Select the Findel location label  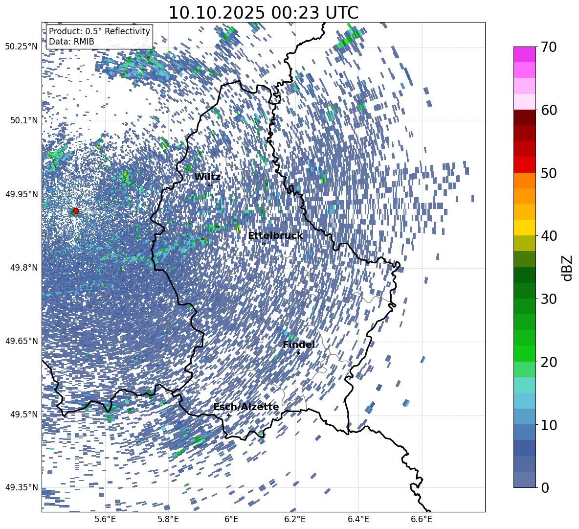click(x=299, y=345)
